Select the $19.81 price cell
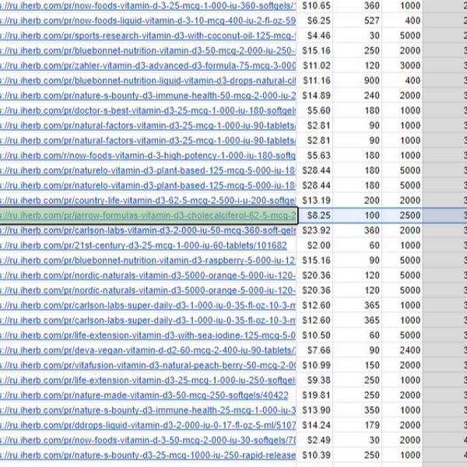The height and width of the screenshot is (467, 467). [314, 395]
